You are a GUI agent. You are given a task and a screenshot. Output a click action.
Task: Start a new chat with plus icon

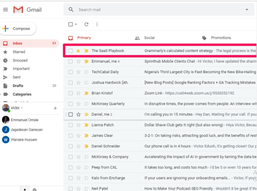(x=55, y=108)
